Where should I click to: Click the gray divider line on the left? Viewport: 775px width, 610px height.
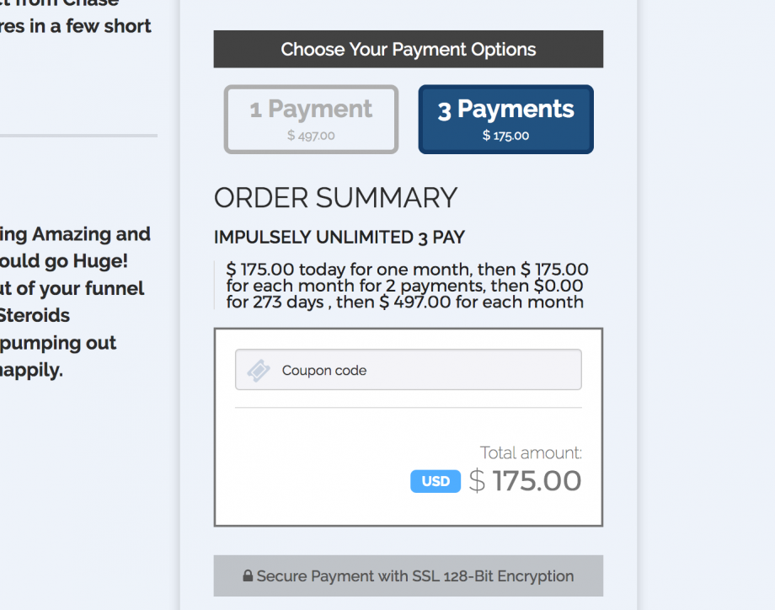(78, 135)
